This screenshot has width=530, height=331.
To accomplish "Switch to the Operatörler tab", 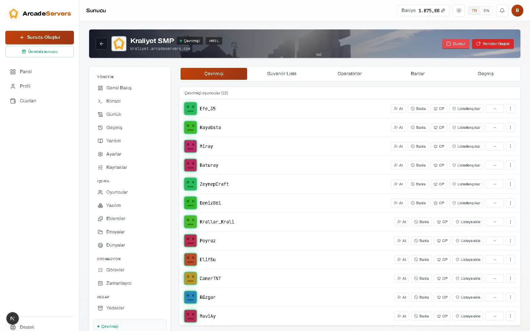I will [x=349, y=74].
